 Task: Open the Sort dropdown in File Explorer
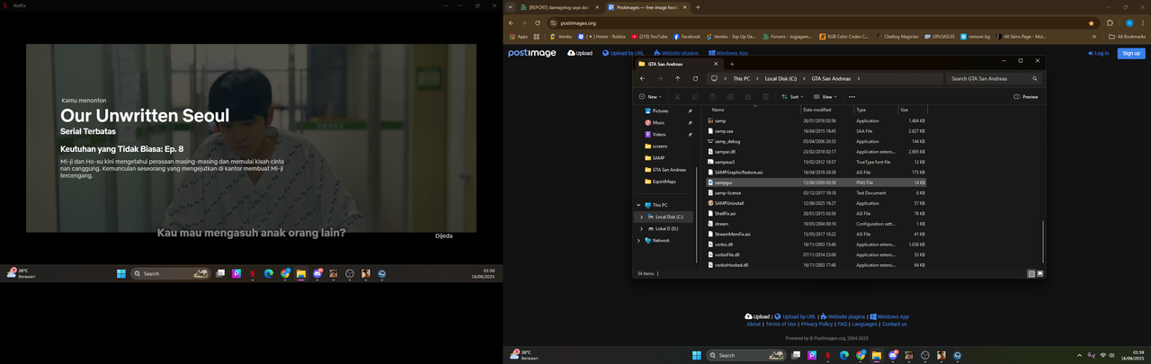[x=792, y=96]
